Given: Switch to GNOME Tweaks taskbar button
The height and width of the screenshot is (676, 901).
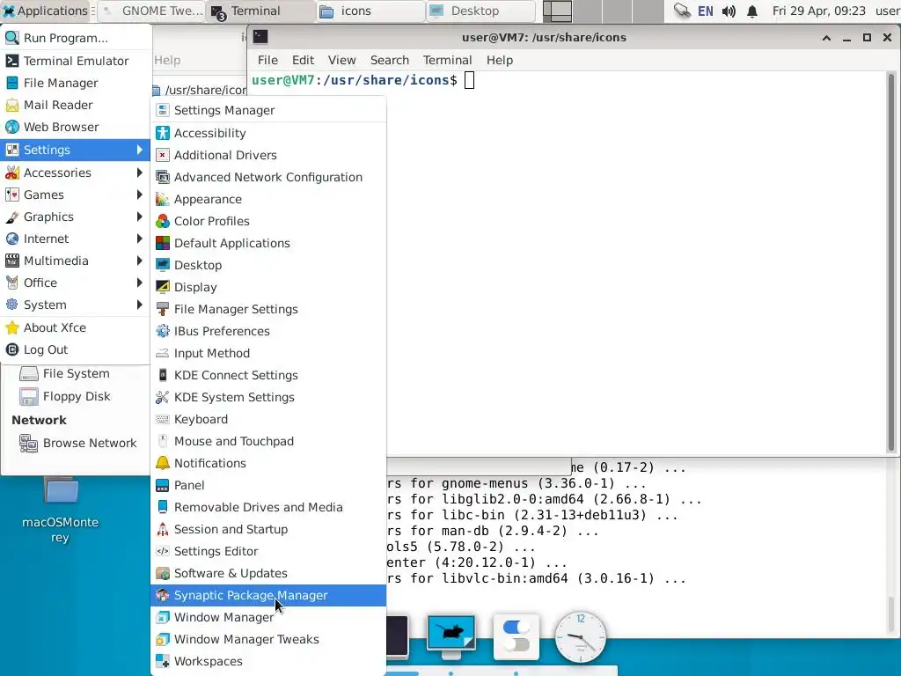Looking at the screenshot, I should (151, 11).
